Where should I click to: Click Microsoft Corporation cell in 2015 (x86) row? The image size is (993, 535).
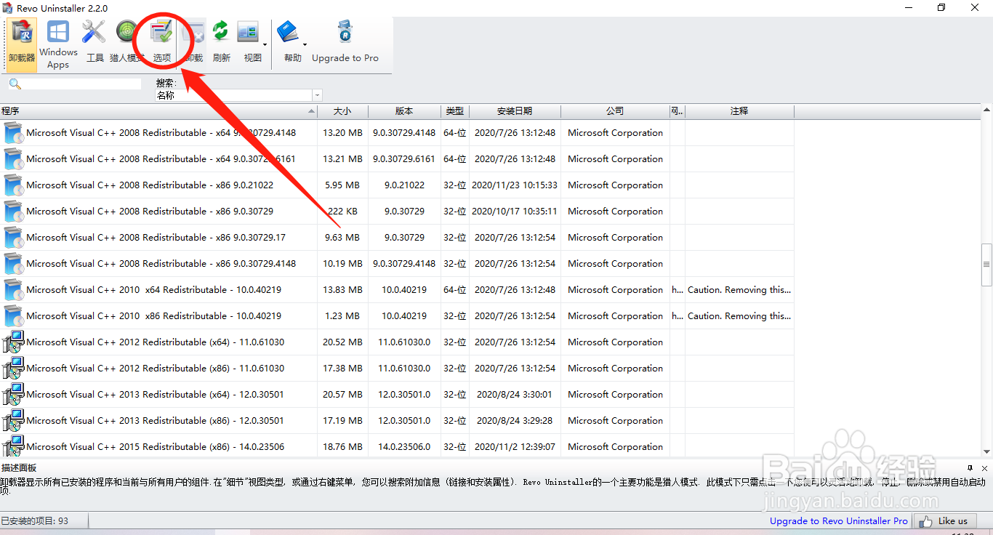[x=615, y=447]
